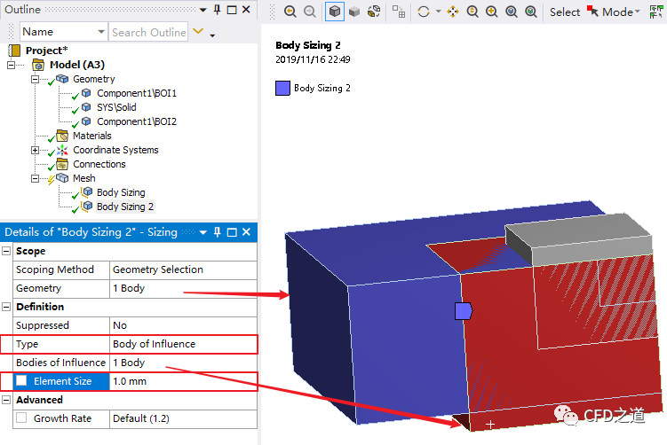Select Component1\BOI1 in the Geometry tree
Screen dimensions: 667x445
[136, 93]
